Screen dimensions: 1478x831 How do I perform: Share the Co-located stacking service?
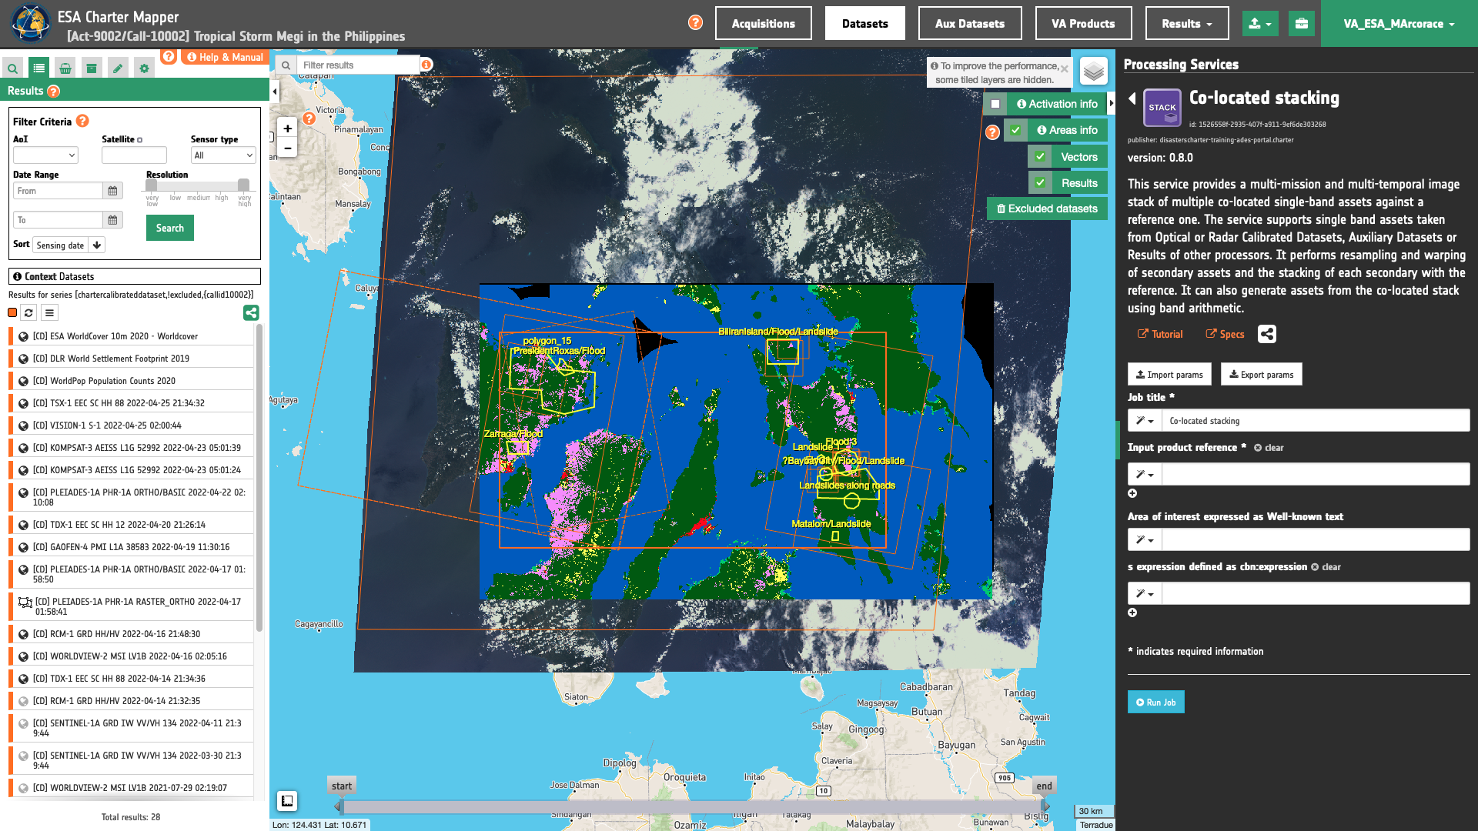pos(1267,334)
